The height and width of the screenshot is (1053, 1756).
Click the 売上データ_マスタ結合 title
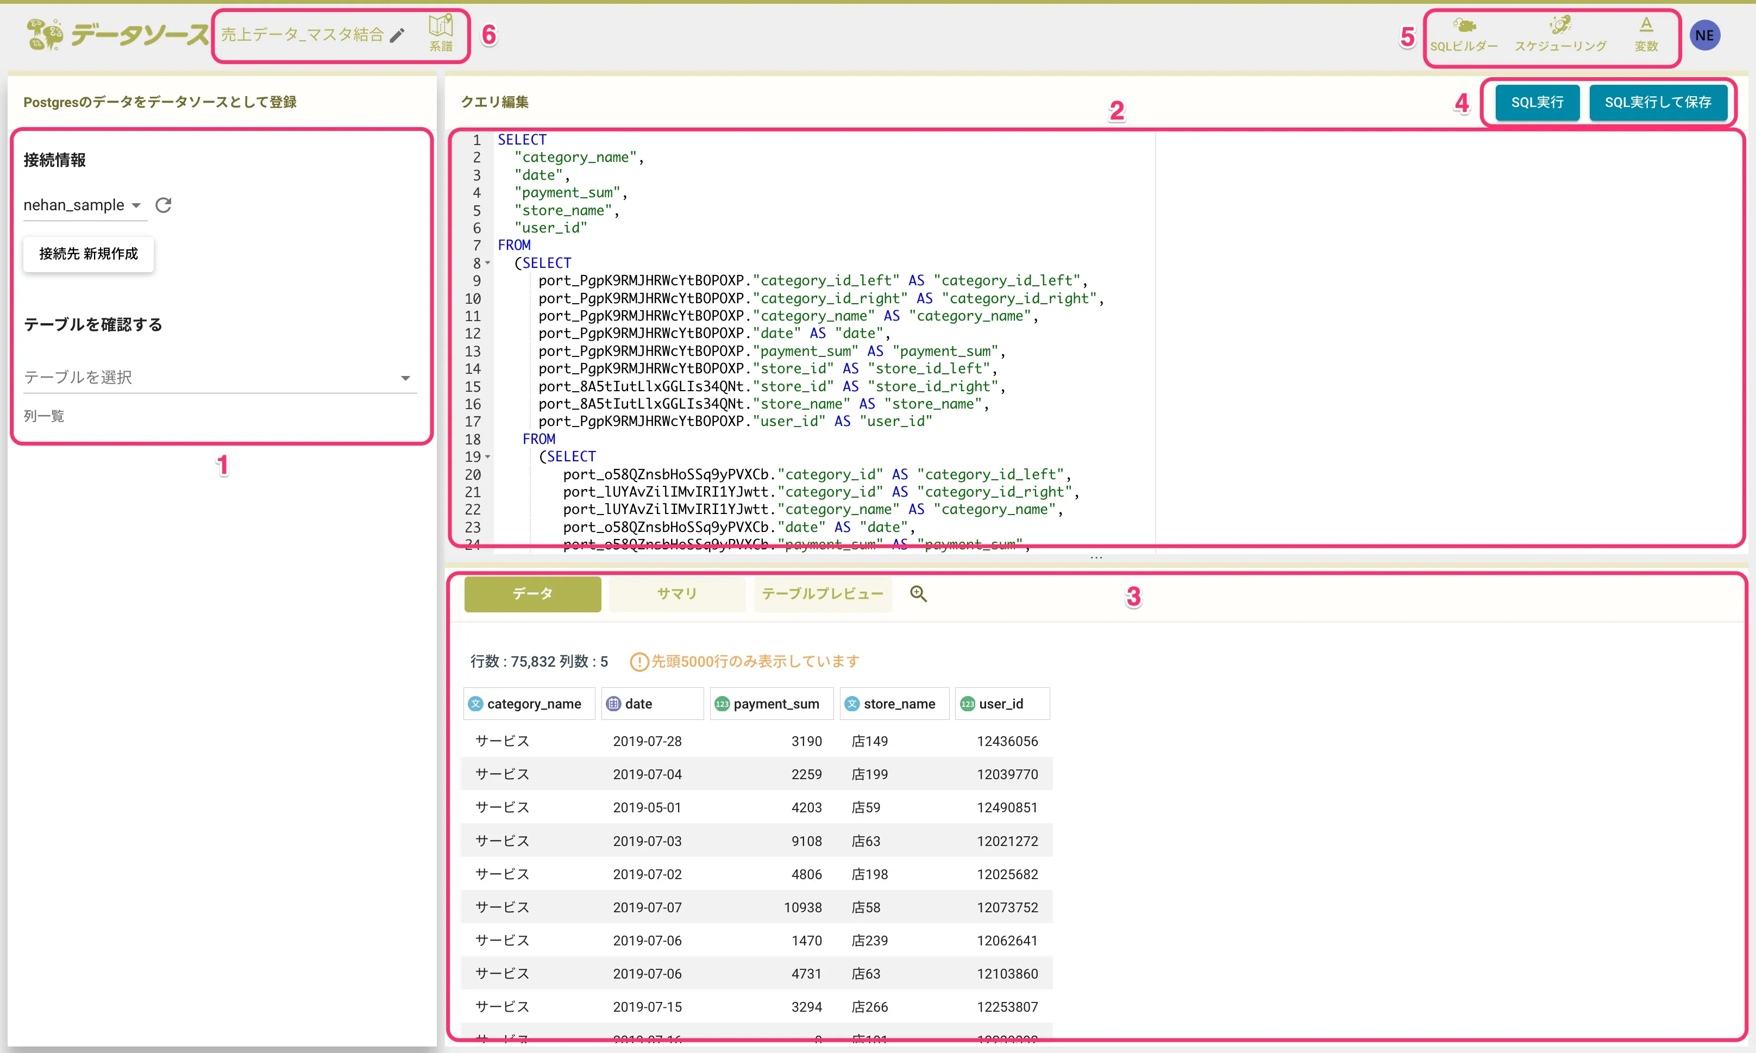(302, 35)
